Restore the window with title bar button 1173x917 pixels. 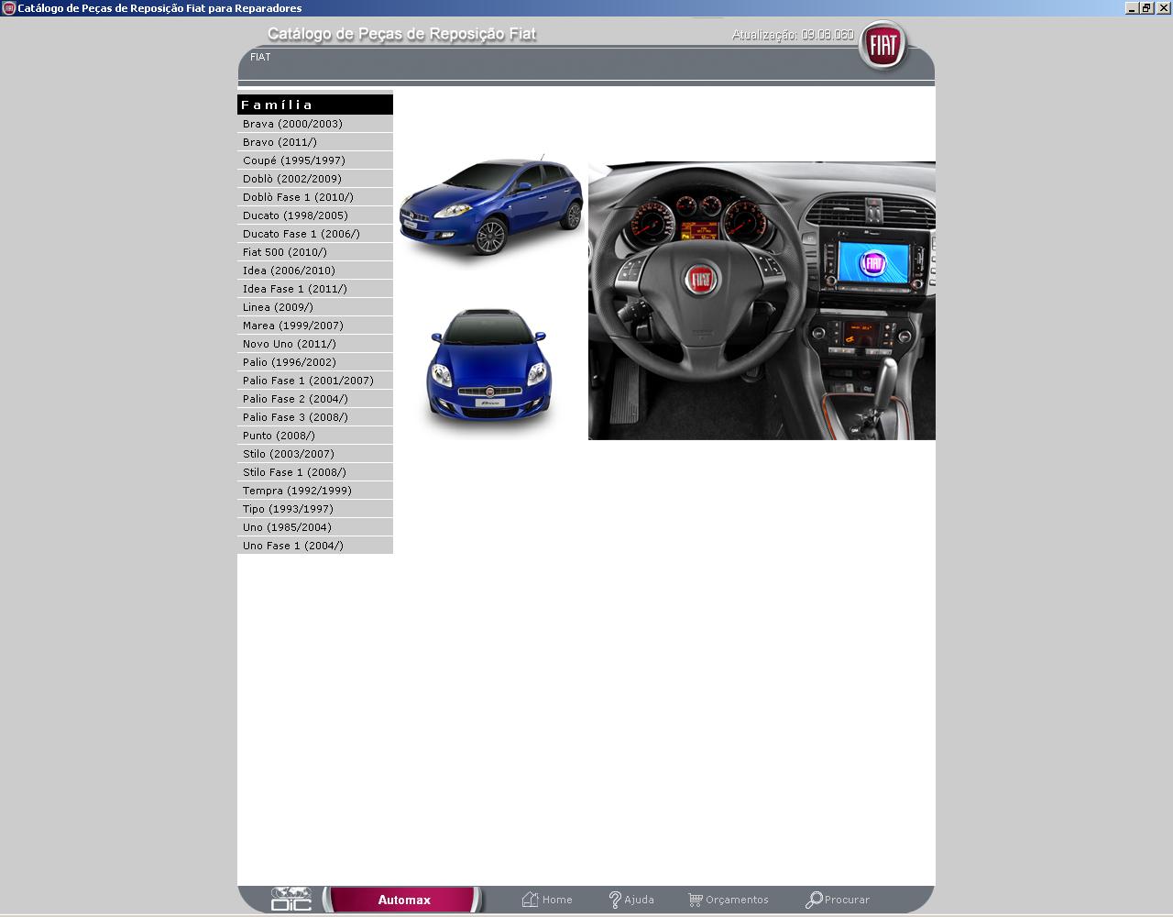coord(1146,7)
